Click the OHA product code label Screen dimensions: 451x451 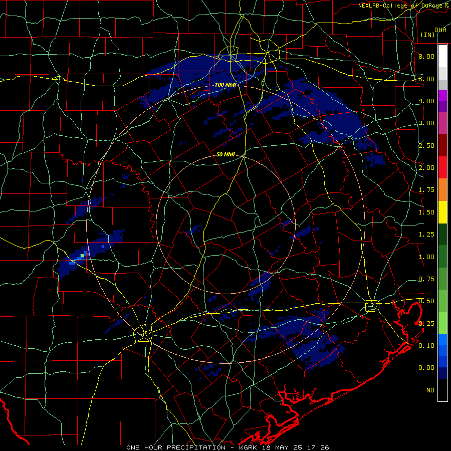(440, 30)
